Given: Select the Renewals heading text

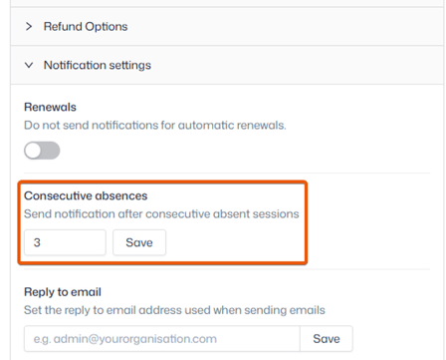Looking at the screenshot, I should coord(50,107).
